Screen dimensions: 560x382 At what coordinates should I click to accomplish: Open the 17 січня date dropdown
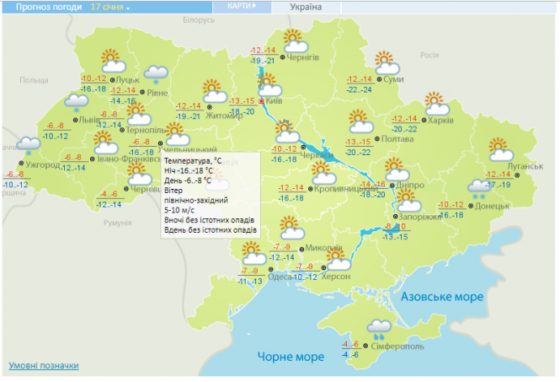pos(110,7)
